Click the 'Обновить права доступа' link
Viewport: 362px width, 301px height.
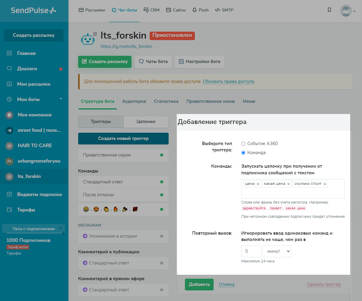[x=228, y=81]
